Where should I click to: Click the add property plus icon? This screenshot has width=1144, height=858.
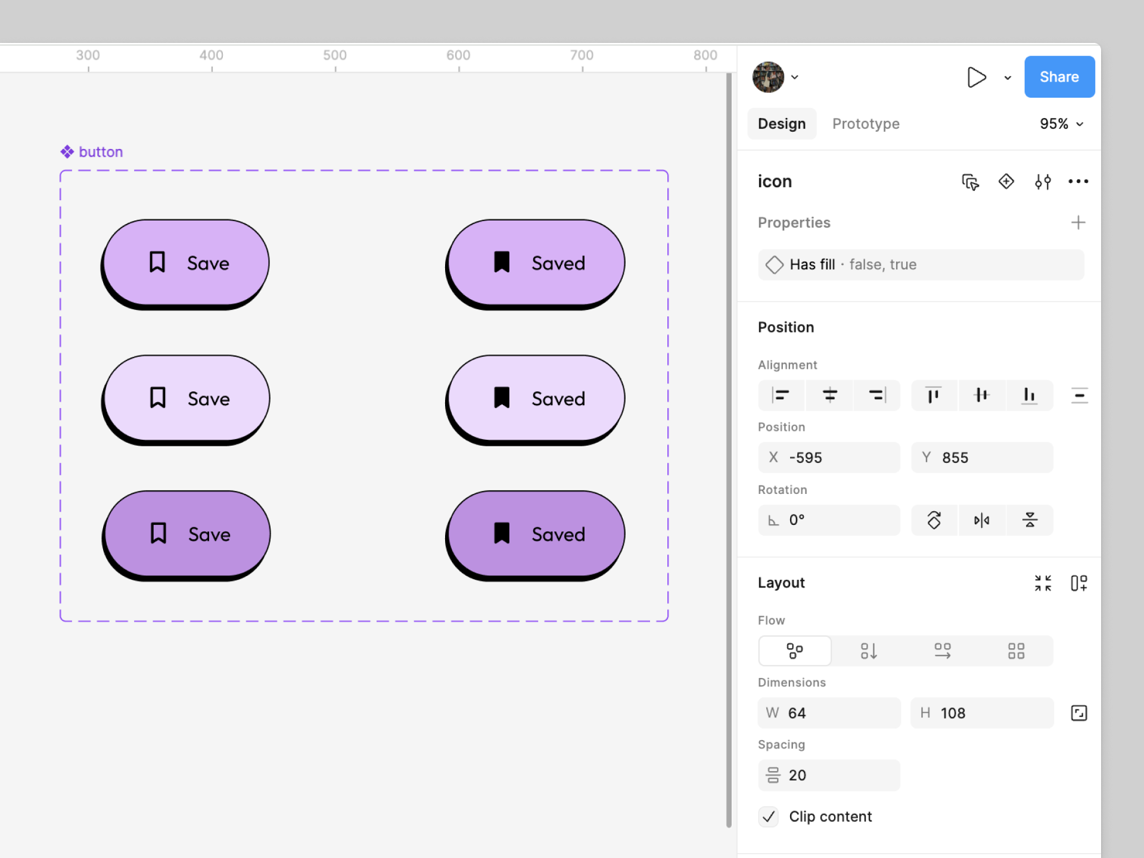1078,223
